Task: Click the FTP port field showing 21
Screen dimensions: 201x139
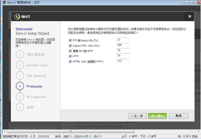Action: point(123,40)
